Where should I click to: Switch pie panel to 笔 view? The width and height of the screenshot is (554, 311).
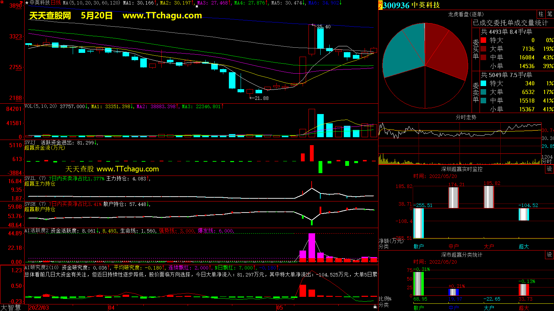(549, 14)
